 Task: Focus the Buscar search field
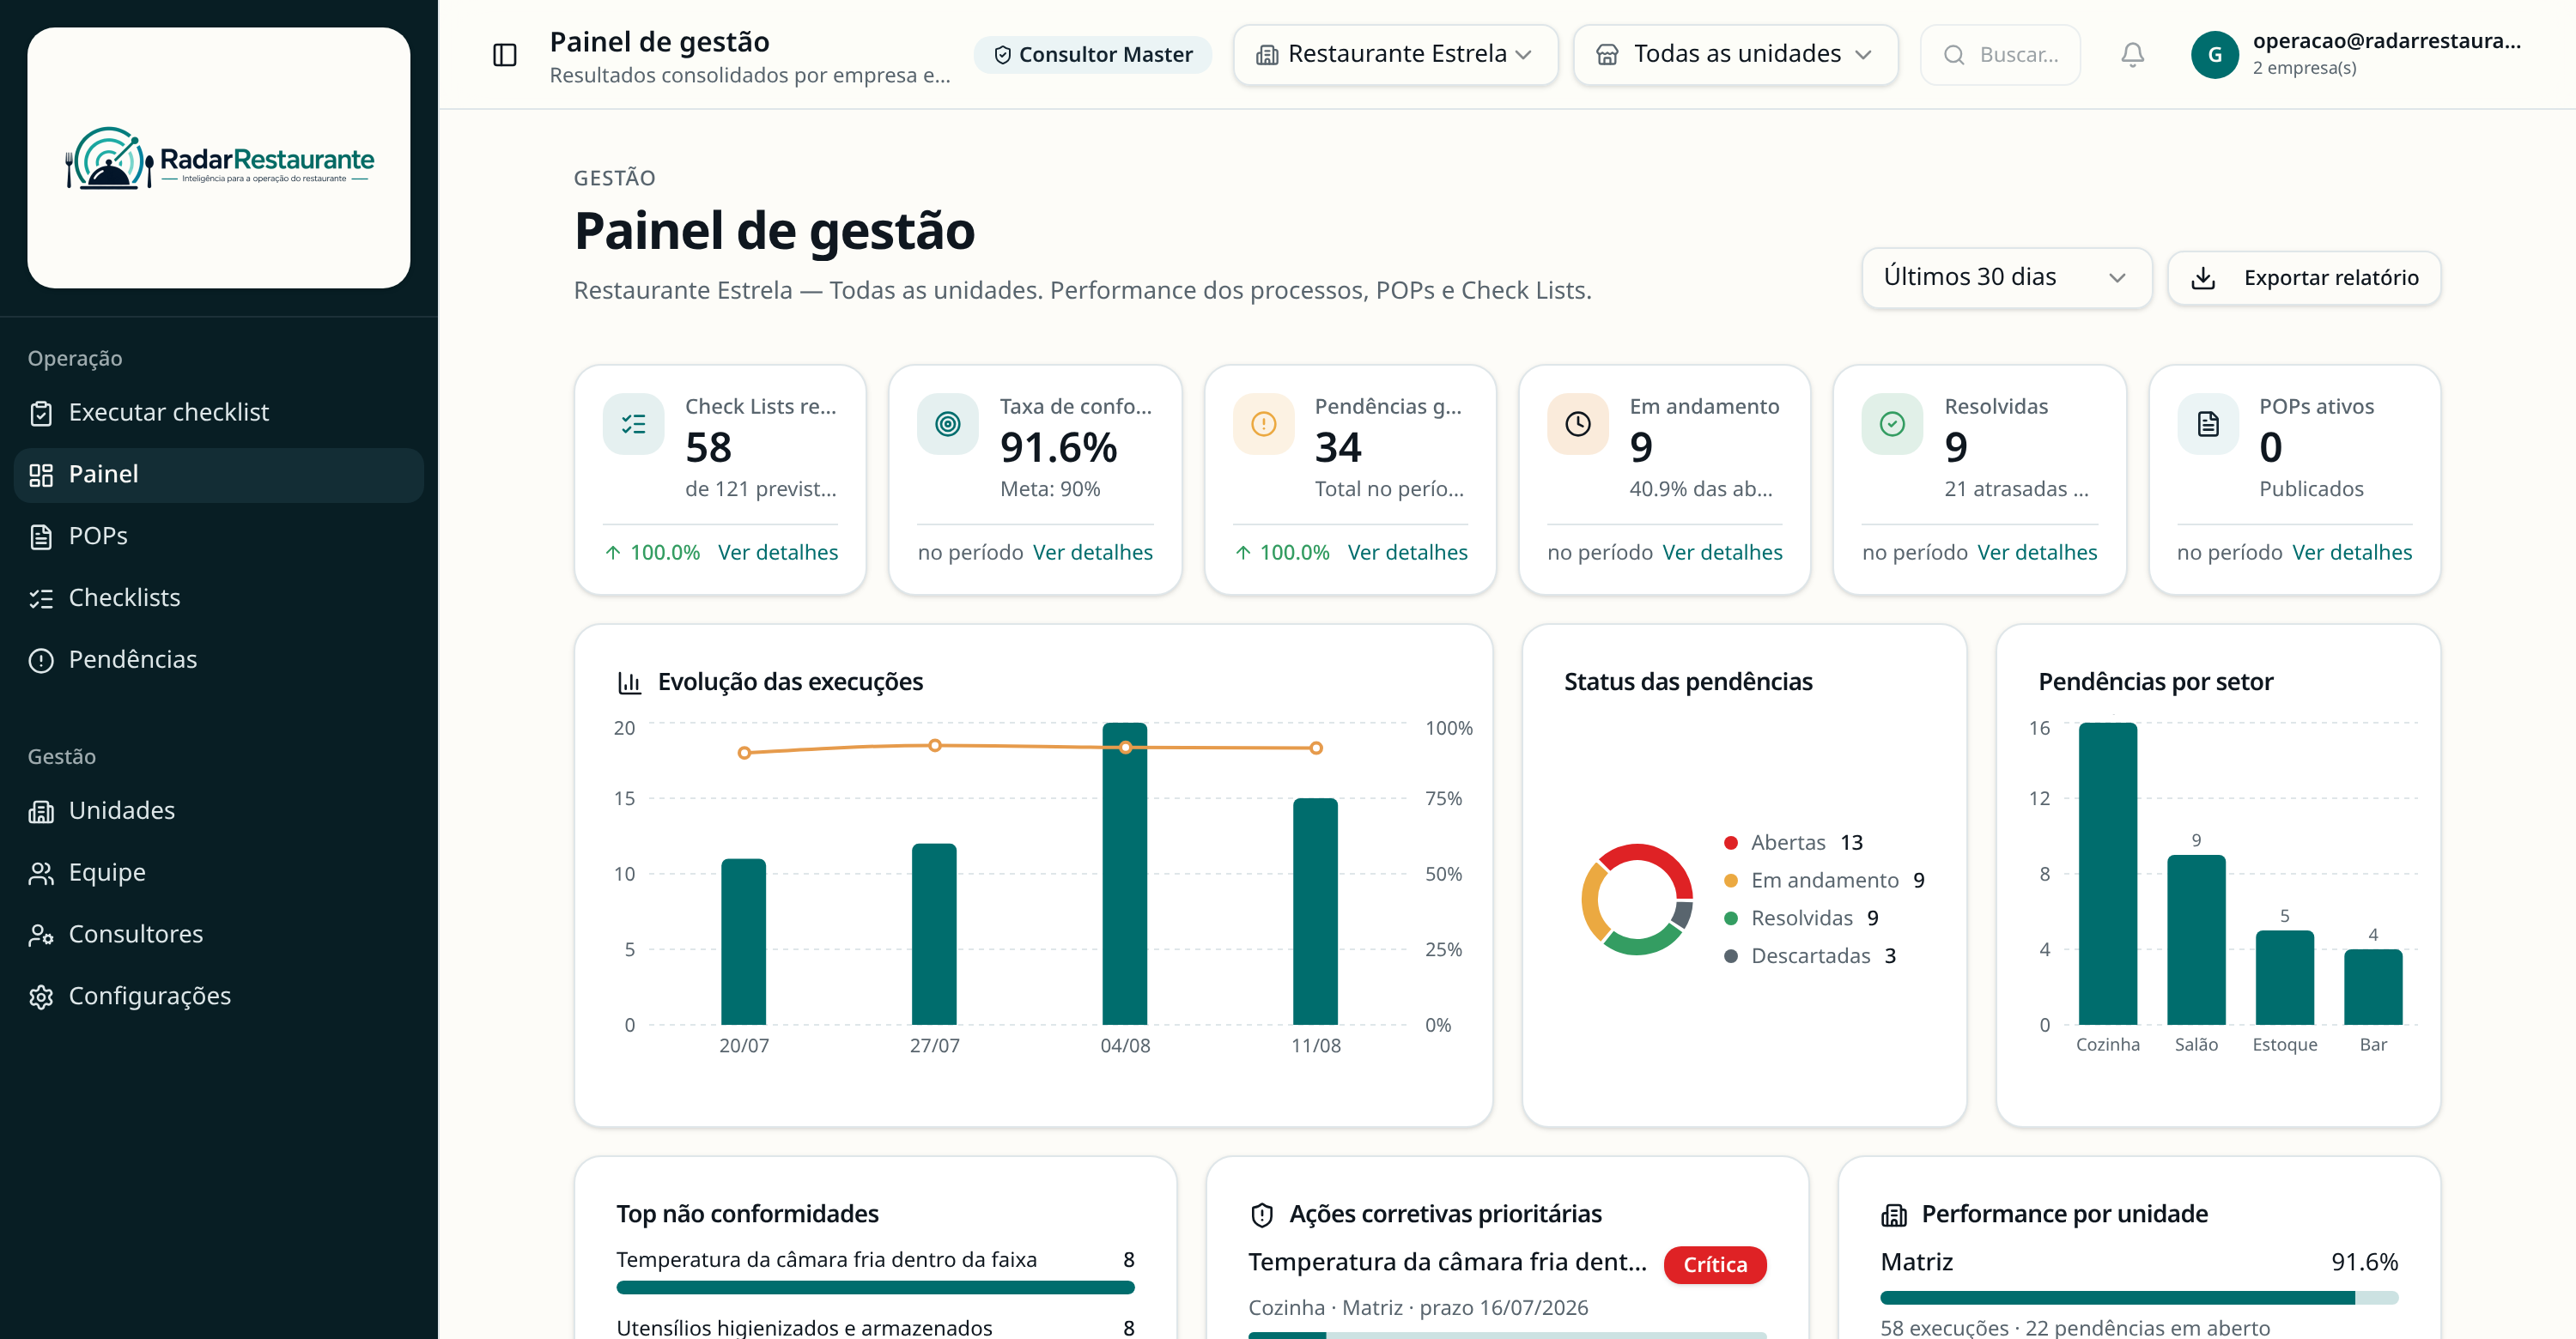(x=2000, y=55)
